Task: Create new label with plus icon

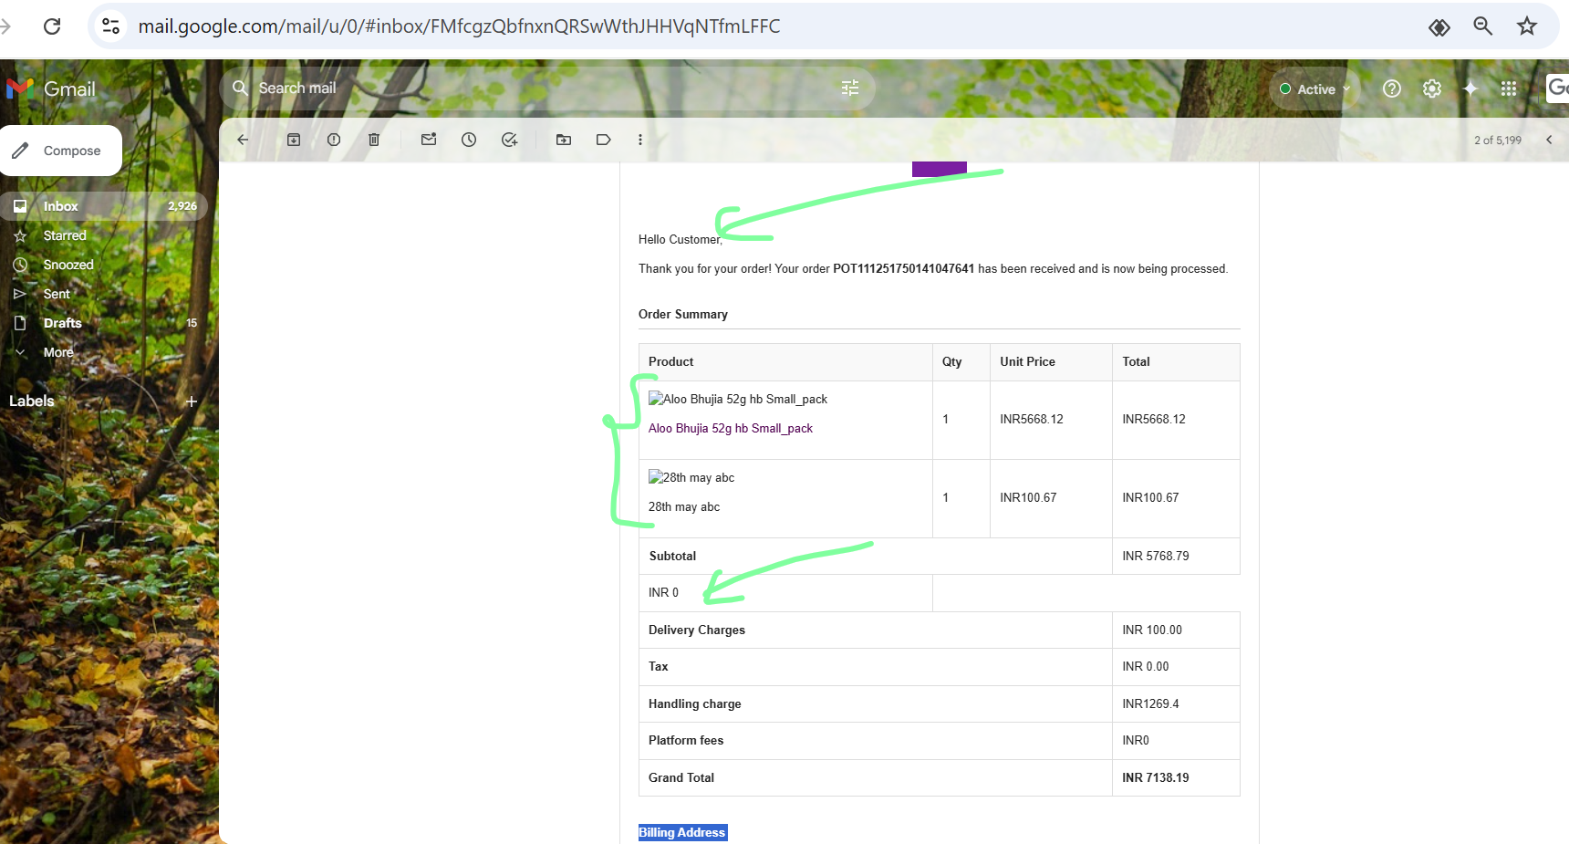Action: pyautogui.click(x=192, y=401)
